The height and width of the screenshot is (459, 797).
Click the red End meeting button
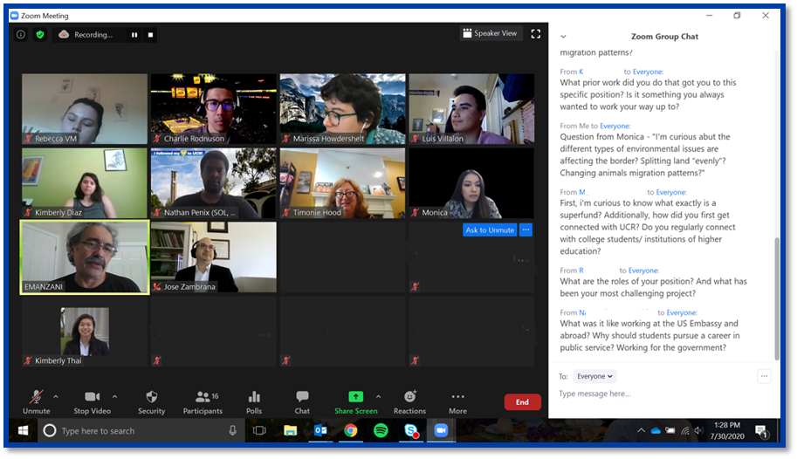pyautogui.click(x=522, y=402)
